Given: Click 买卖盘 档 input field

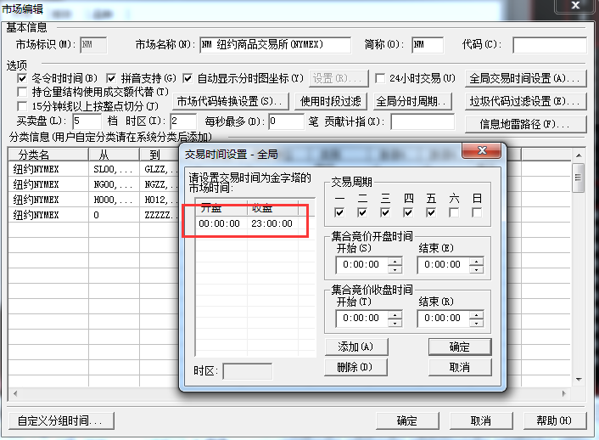Looking at the screenshot, I should point(87,121).
